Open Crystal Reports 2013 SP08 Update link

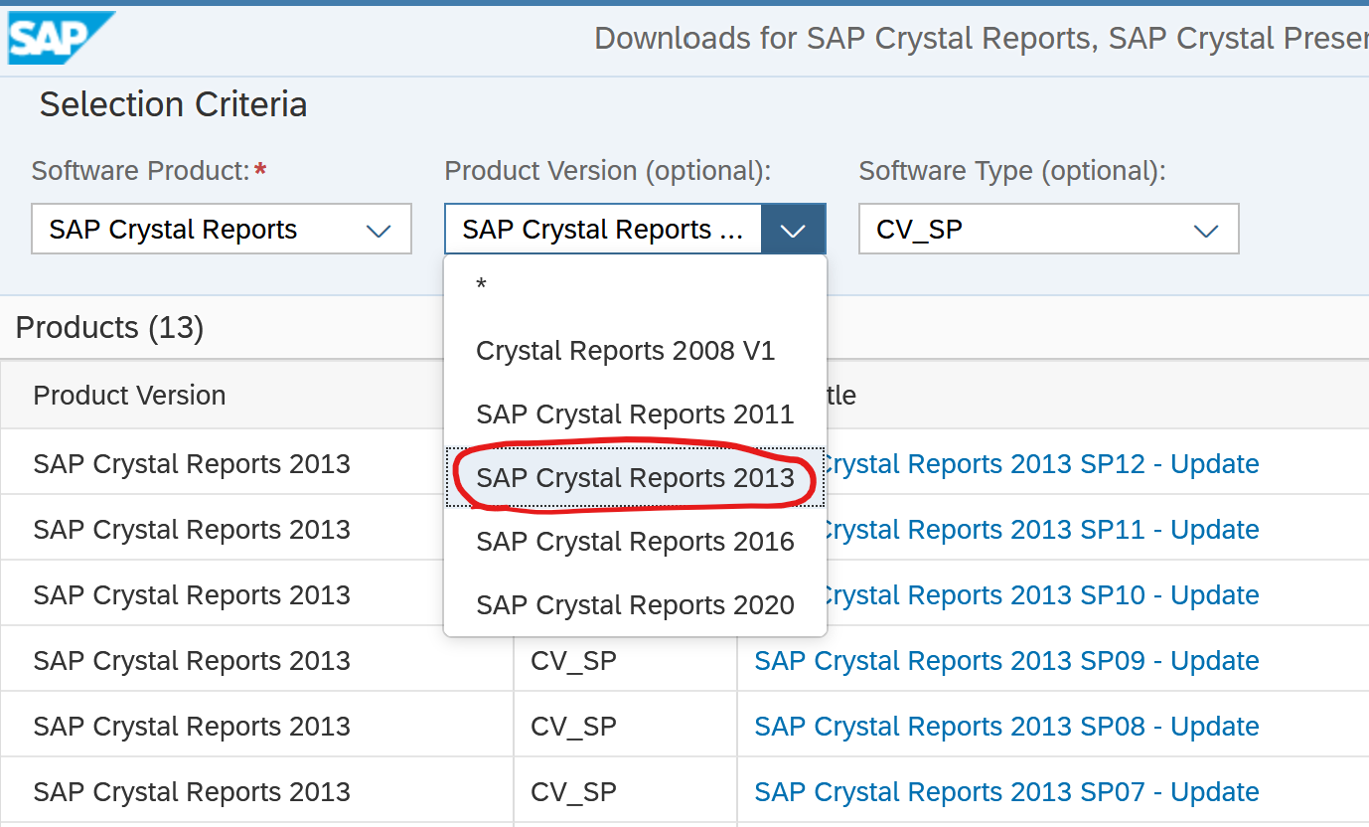[1005, 727]
